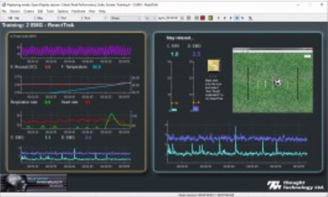The image size is (328, 197).
Task: Click the purple BVP waveform graph
Action: (x=75, y=51)
